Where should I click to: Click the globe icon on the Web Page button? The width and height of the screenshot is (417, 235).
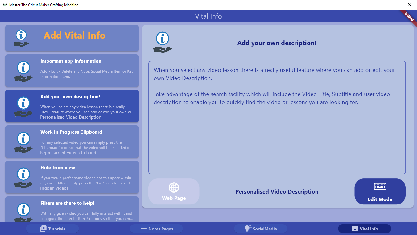point(174,187)
